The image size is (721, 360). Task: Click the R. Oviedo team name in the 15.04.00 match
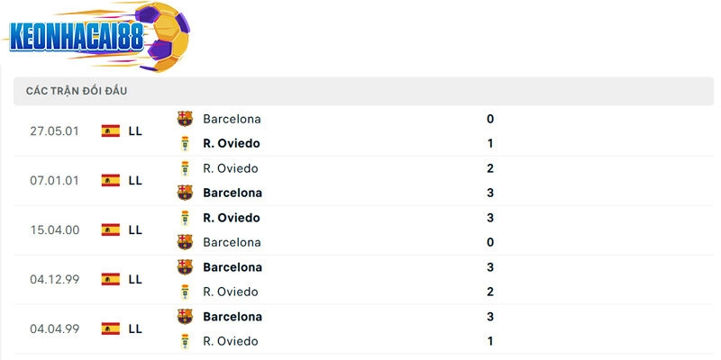[232, 218]
